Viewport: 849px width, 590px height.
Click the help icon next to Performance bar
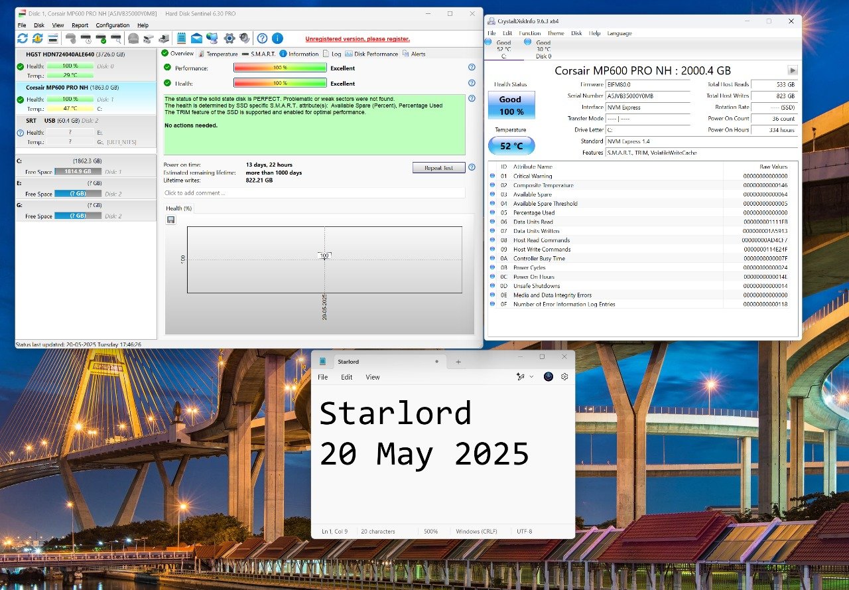pyautogui.click(x=472, y=68)
